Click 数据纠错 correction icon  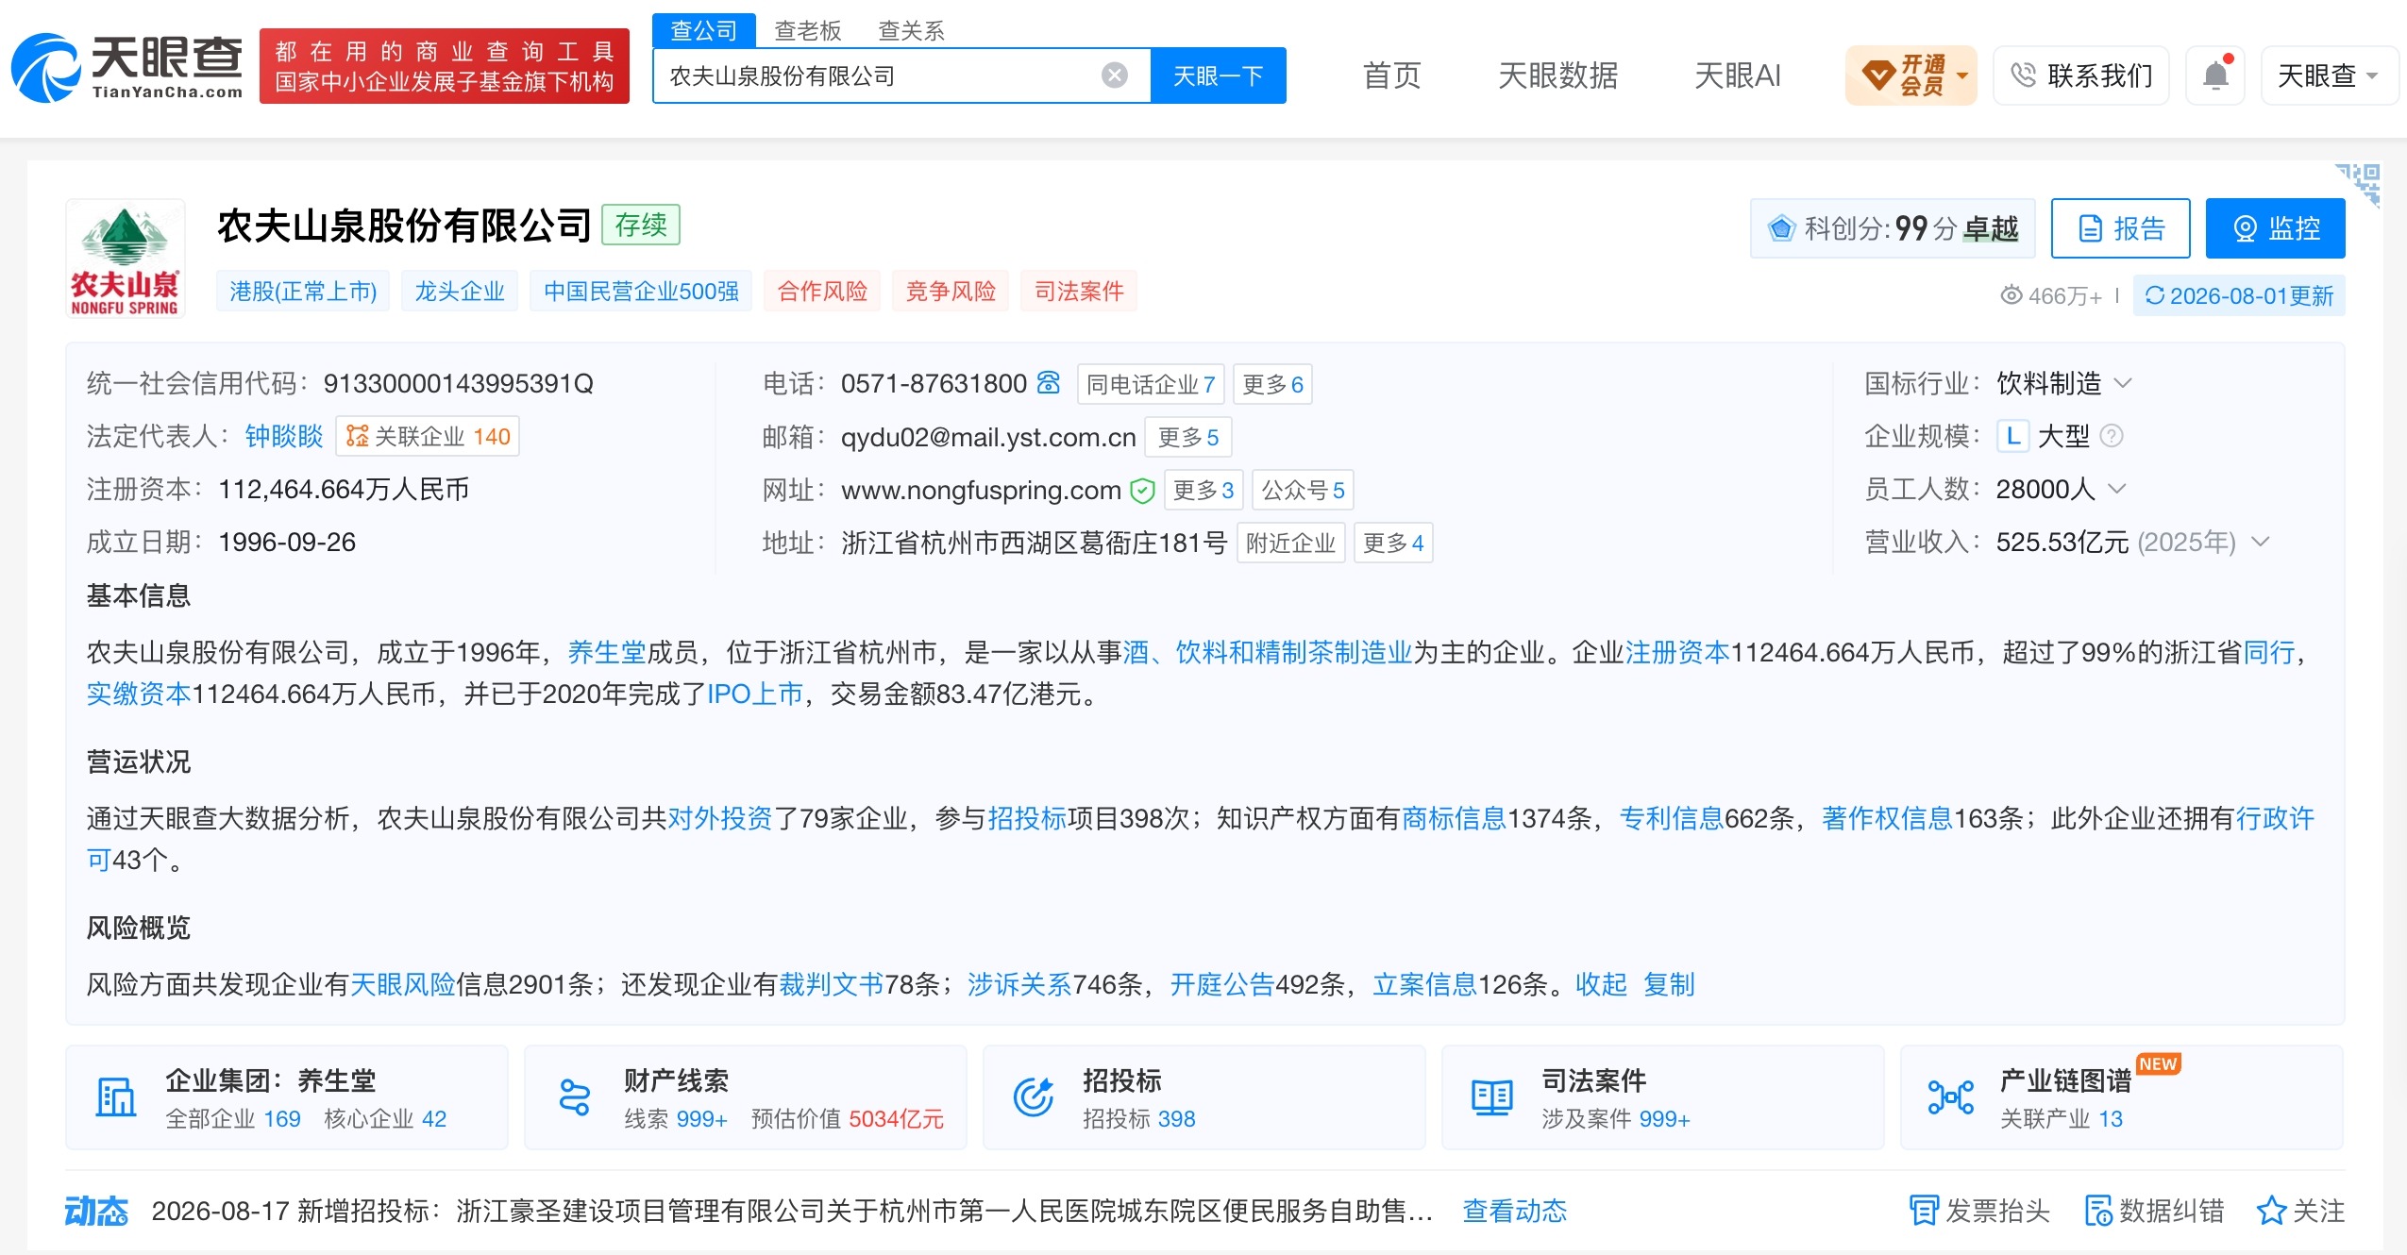(2098, 1211)
